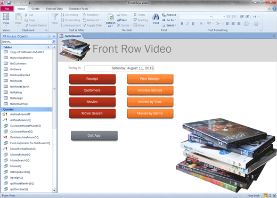Viewport: 277px width, 198px height.
Task: Click the Filter funnel icon
Action: [x=55, y=17]
